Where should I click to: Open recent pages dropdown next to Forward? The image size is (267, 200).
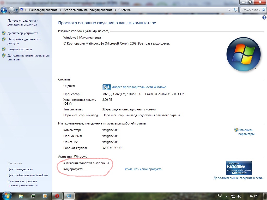click(x=17, y=10)
